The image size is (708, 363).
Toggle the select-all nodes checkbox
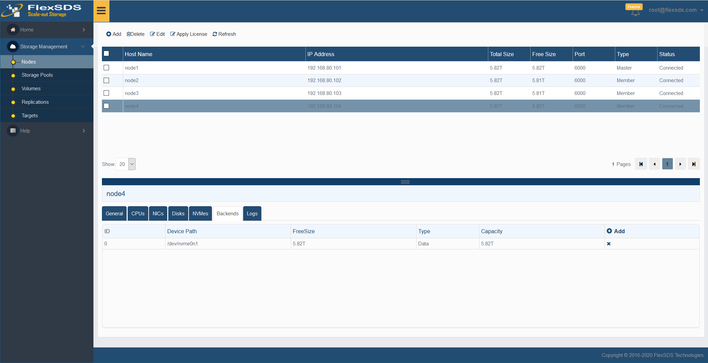pyautogui.click(x=106, y=53)
